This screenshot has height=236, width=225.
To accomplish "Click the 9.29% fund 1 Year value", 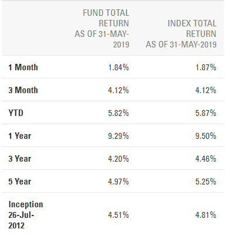I will pyautogui.click(x=118, y=136).
